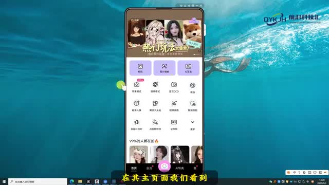Open the 大头贴 photo sticker icon
This screenshot has width=329, height=185.
tap(155, 103)
